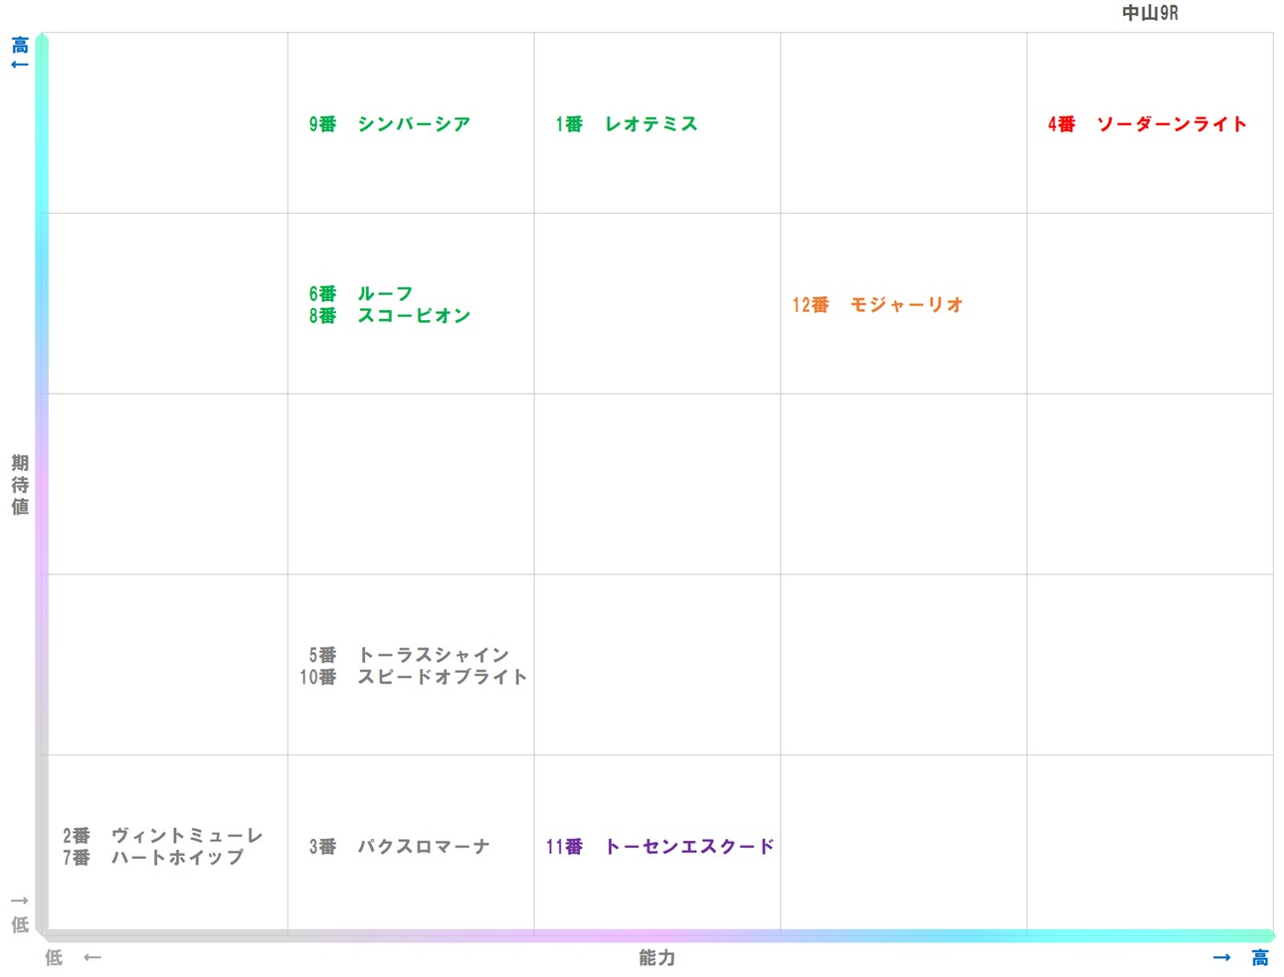1284x977 pixels.
Task: Select horse 1番 レオテミス label
Action: click(x=626, y=123)
